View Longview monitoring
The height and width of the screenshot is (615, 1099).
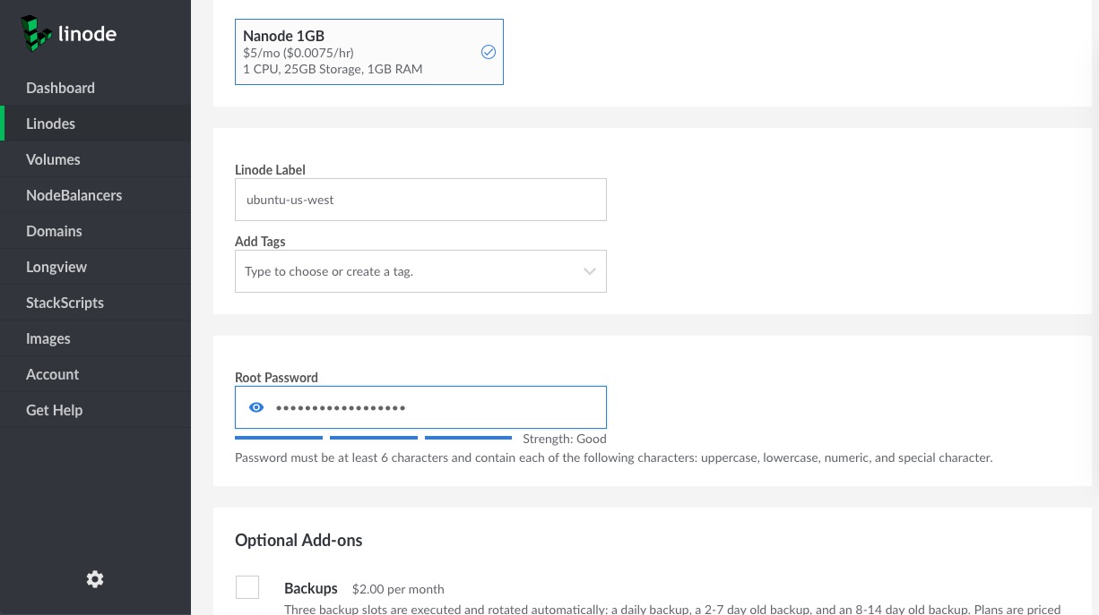tap(56, 267)
